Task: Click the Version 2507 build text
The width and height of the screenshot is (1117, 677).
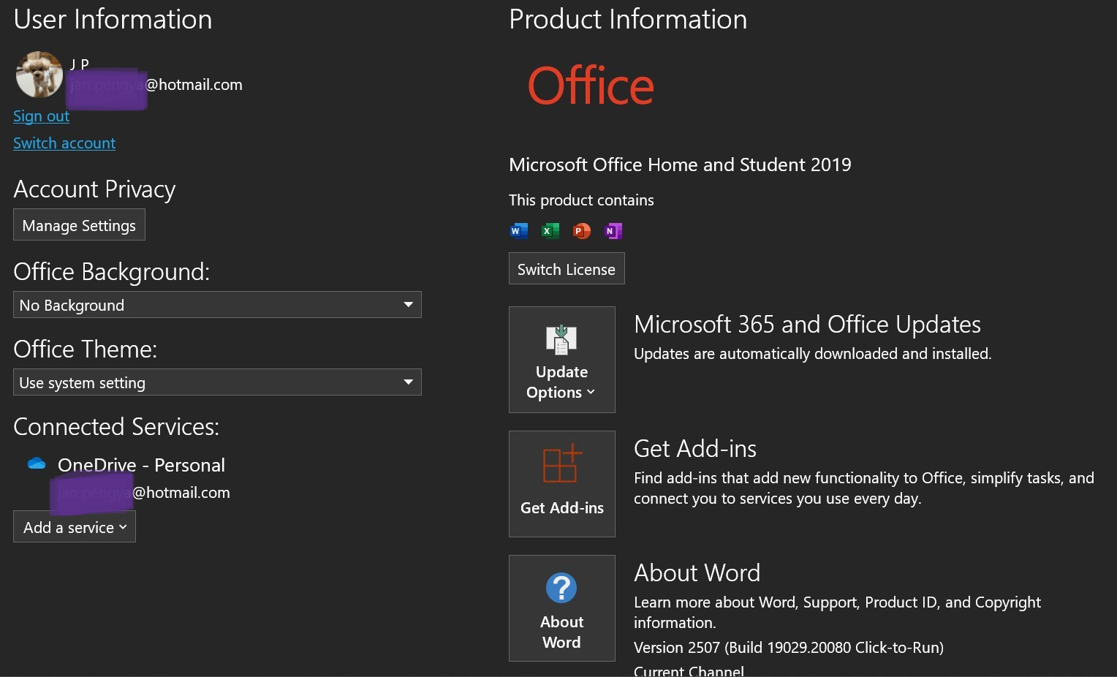Action: pos(788,648)
